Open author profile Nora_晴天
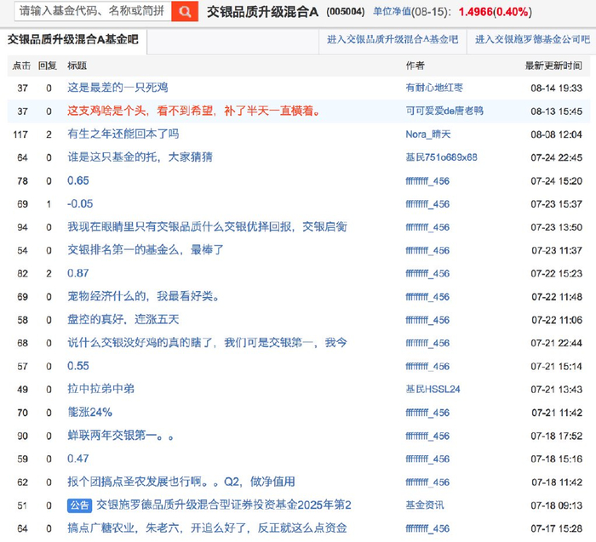The height and width of the screenshot is (542, 596). [428, 134]
